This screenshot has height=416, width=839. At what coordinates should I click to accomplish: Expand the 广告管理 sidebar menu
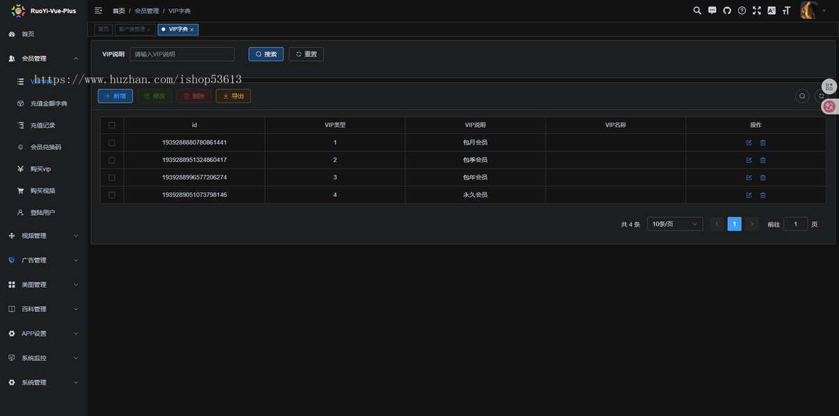(x=43, y=260)
